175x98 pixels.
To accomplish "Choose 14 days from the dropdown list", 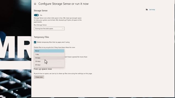I will (x=49, y=58).
